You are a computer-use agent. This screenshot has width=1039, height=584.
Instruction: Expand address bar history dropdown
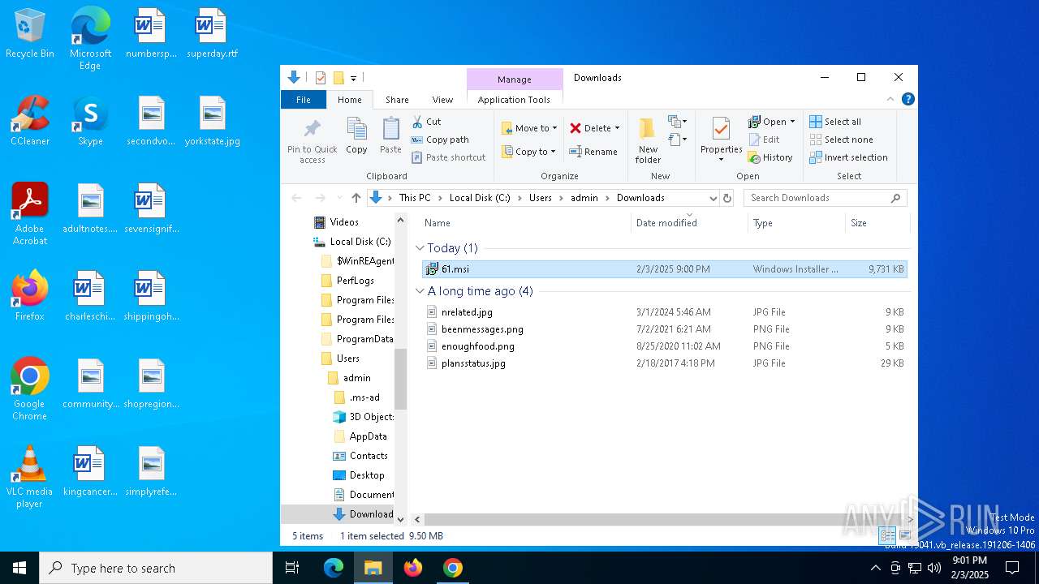click(x=713, y=198)
